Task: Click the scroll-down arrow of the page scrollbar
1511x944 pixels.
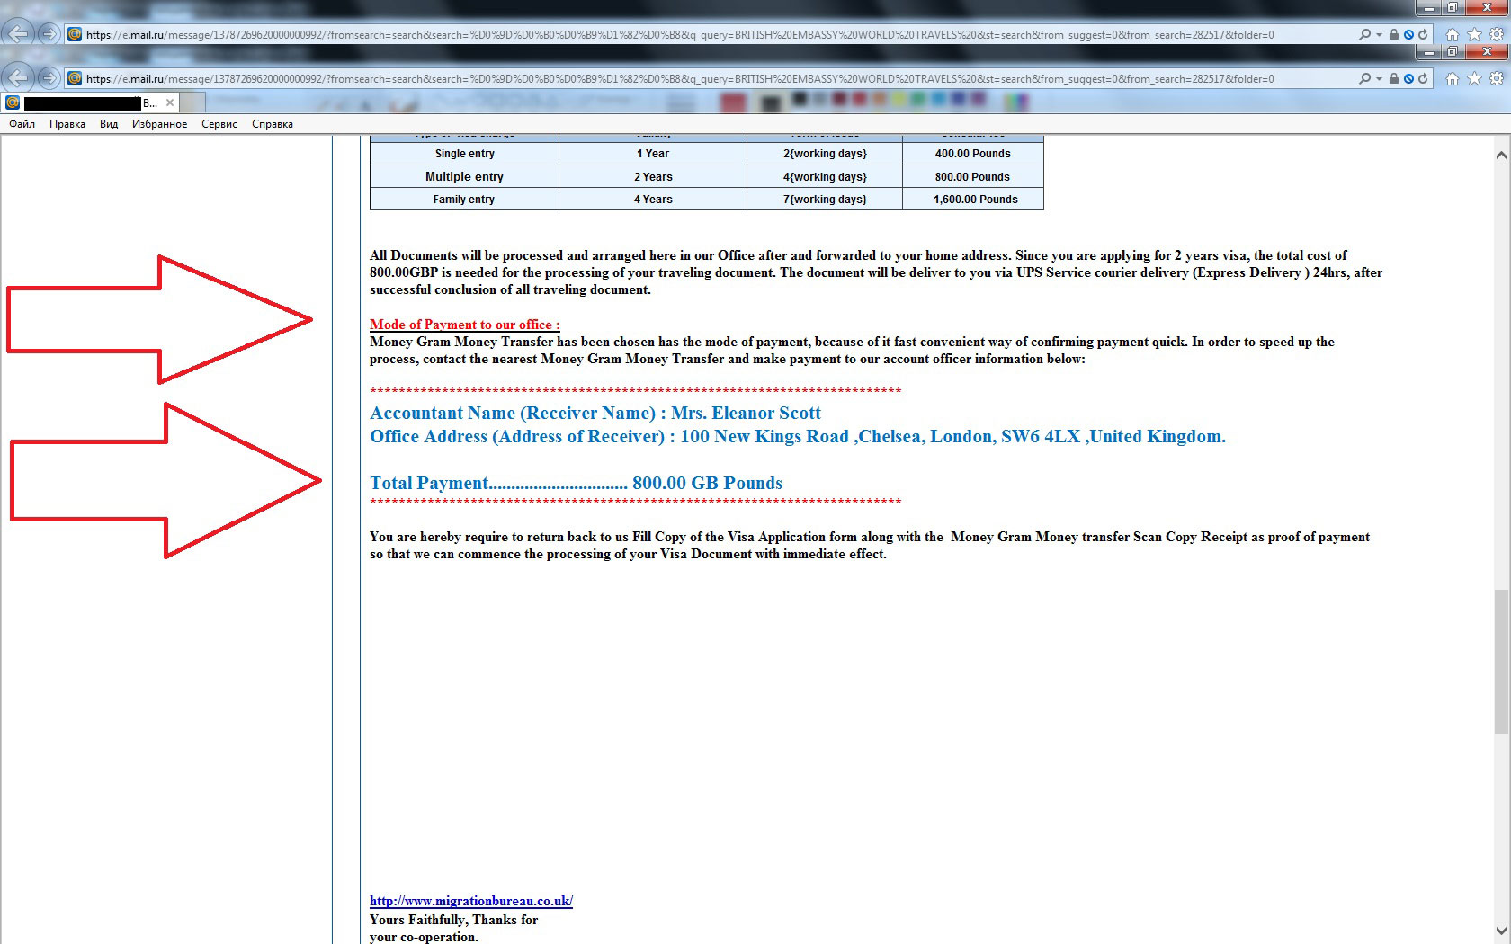Action: coord(1500,931)
